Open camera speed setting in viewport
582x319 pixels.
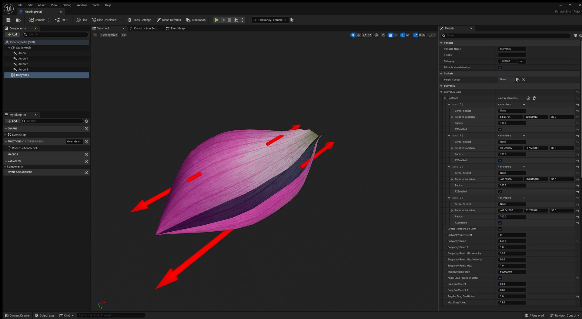[x=432, y=35]
